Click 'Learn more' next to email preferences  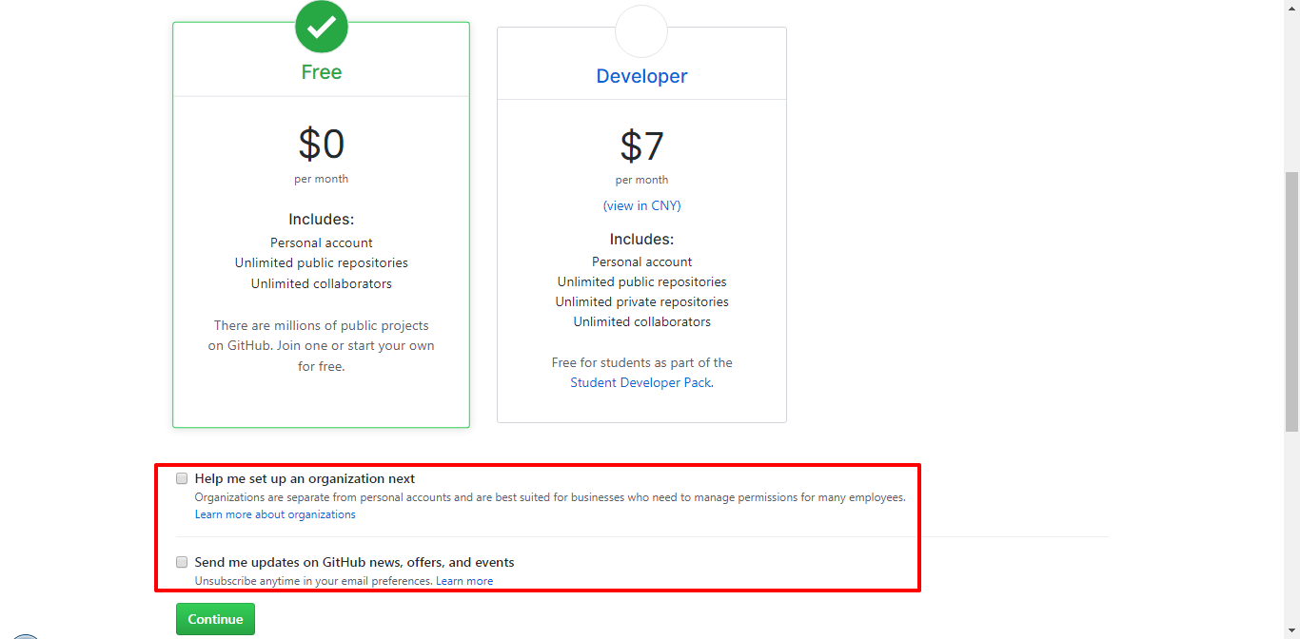click(464, 581)
